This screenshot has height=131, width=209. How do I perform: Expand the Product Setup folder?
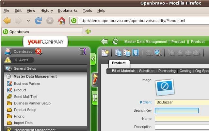pos(25,110)
